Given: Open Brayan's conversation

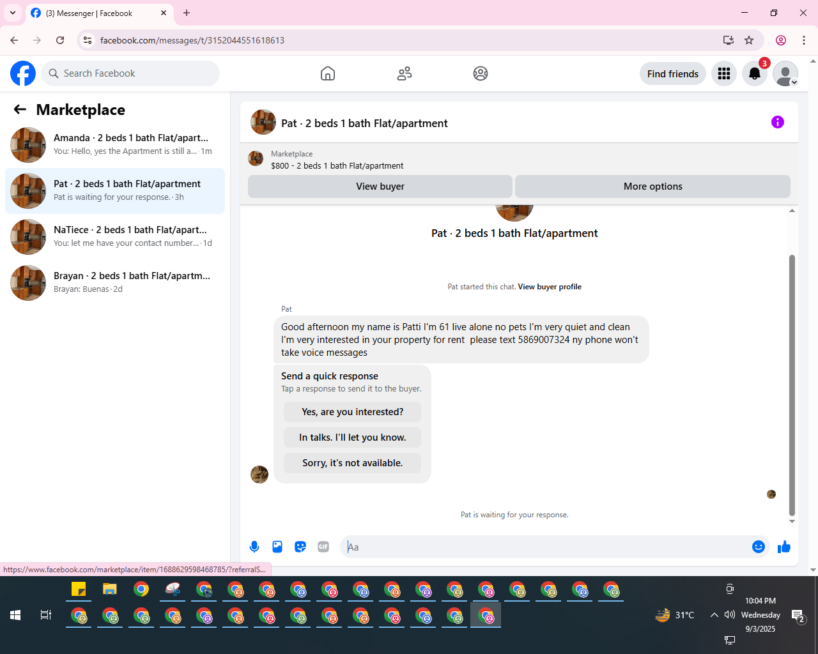Looking at the screenshot, I should pyautogui.click(x=115, y=283).
